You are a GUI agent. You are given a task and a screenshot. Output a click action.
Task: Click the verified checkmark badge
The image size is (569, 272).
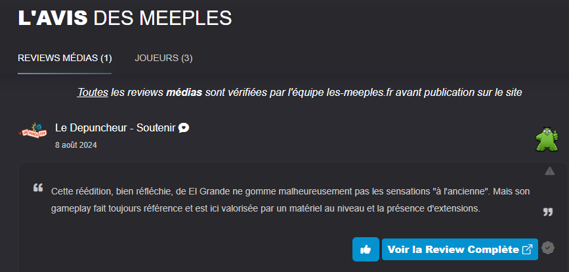pyautogui.click(x=549, y=249)
